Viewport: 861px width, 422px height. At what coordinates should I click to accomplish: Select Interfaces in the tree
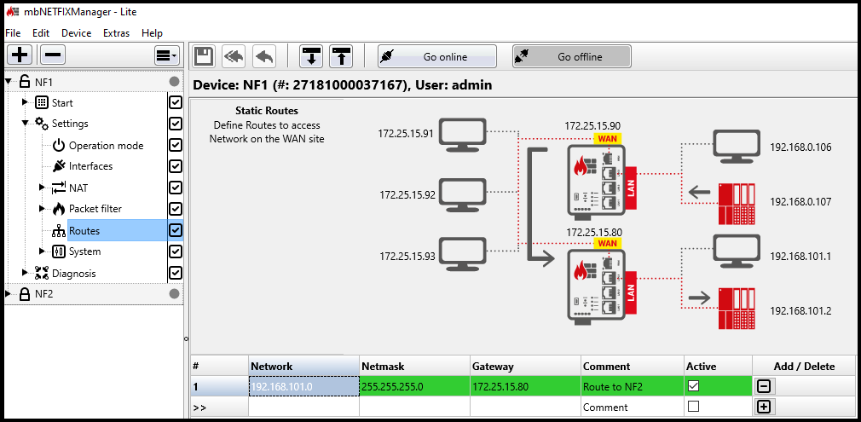click(90, 166)
